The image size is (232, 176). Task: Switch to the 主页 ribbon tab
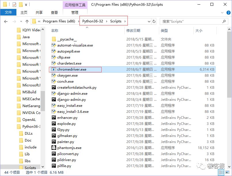[24, 12]
